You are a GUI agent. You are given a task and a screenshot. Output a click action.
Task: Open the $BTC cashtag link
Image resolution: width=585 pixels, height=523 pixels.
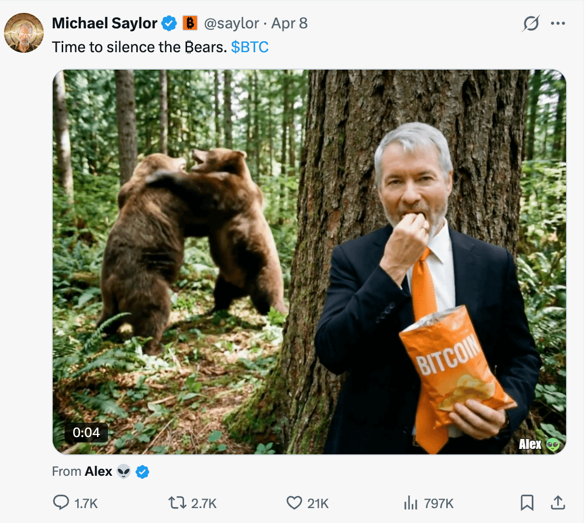(250, 47)
